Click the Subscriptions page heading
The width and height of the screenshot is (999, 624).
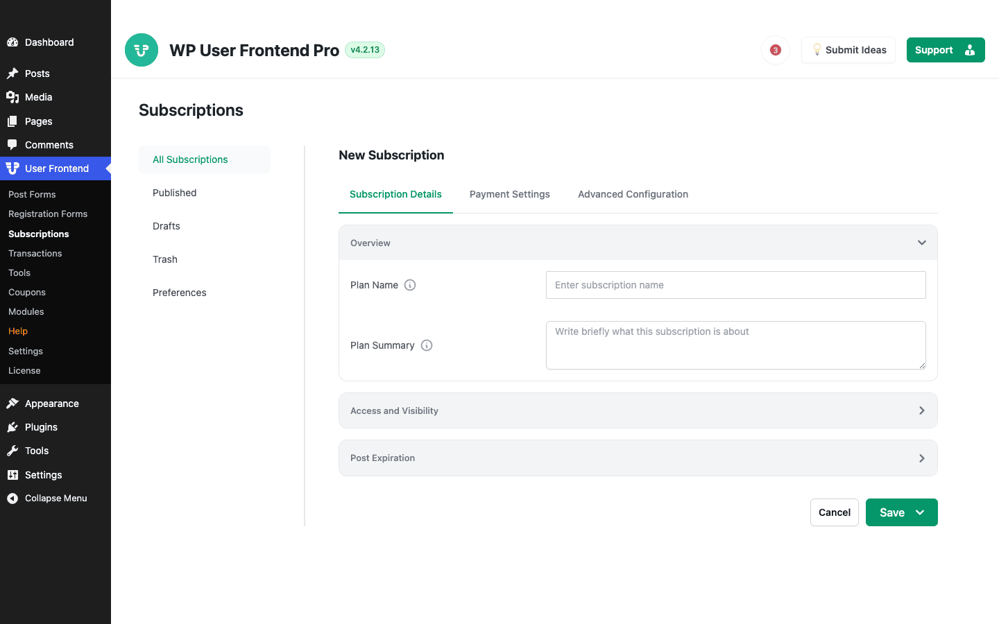(191, 110)
